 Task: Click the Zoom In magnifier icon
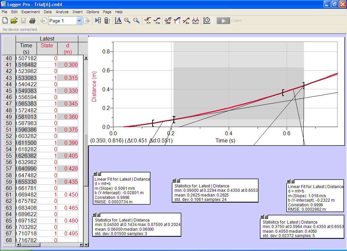pyautogui.click(x=127, y=21)
